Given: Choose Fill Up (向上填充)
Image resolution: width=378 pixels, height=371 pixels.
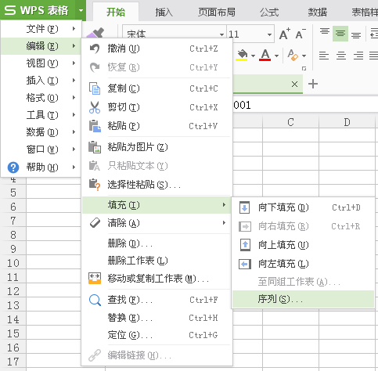Looking at the screenshot, I should click(303, 245).
